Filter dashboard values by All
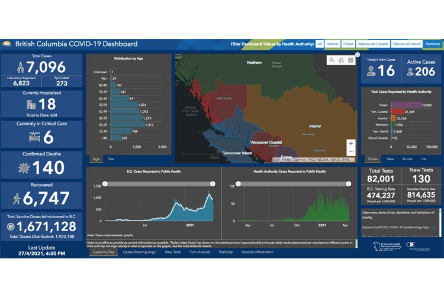 (x=320, y=44)
